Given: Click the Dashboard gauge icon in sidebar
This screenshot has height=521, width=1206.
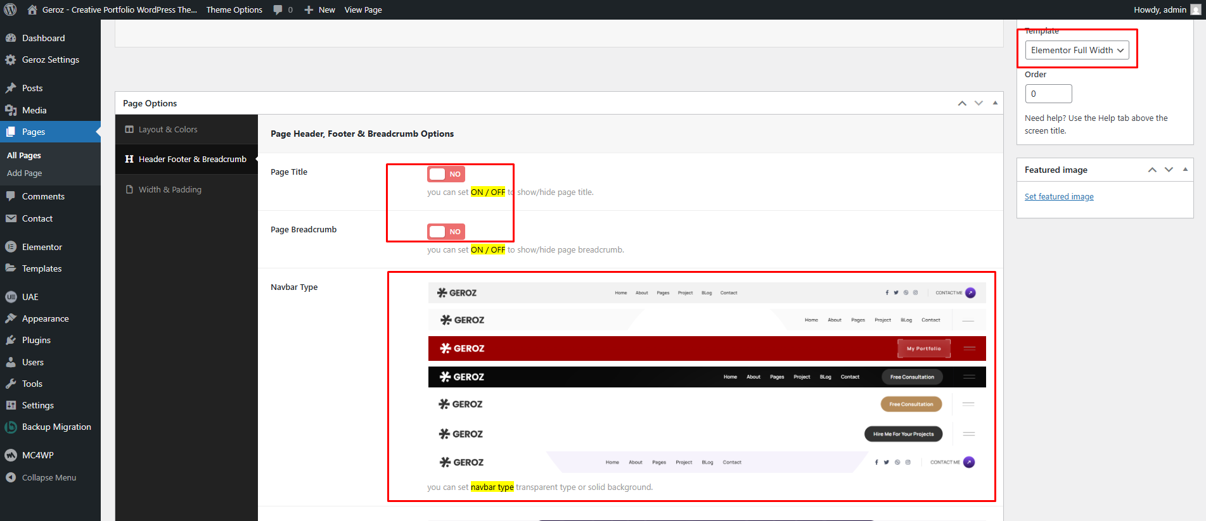Looking at the screenshot, I should coord(11,38).
